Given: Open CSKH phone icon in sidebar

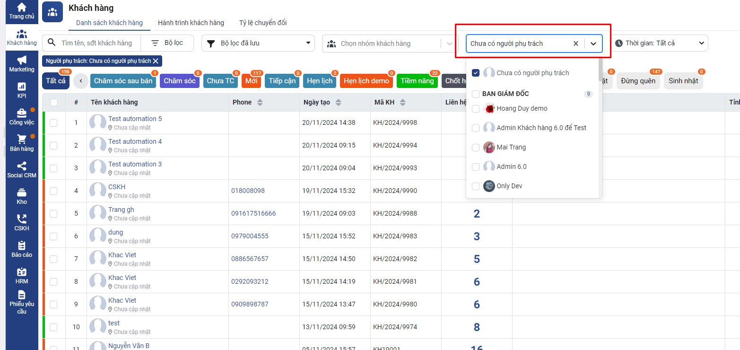Looking at the screenshot, I should point(22,219).
